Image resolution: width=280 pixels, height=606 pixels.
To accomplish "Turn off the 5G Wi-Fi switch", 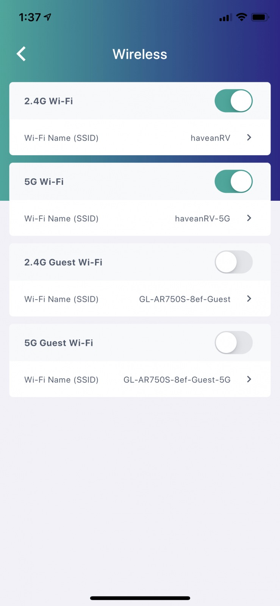I will pos(233,181).
